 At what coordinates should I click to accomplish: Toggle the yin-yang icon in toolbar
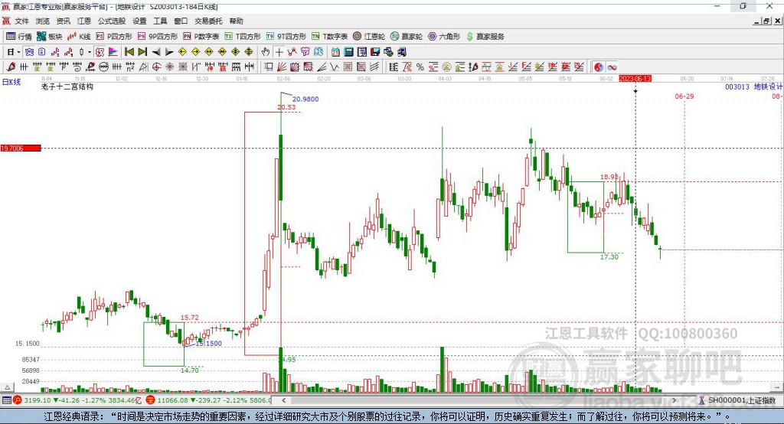(x=599, y=67)
